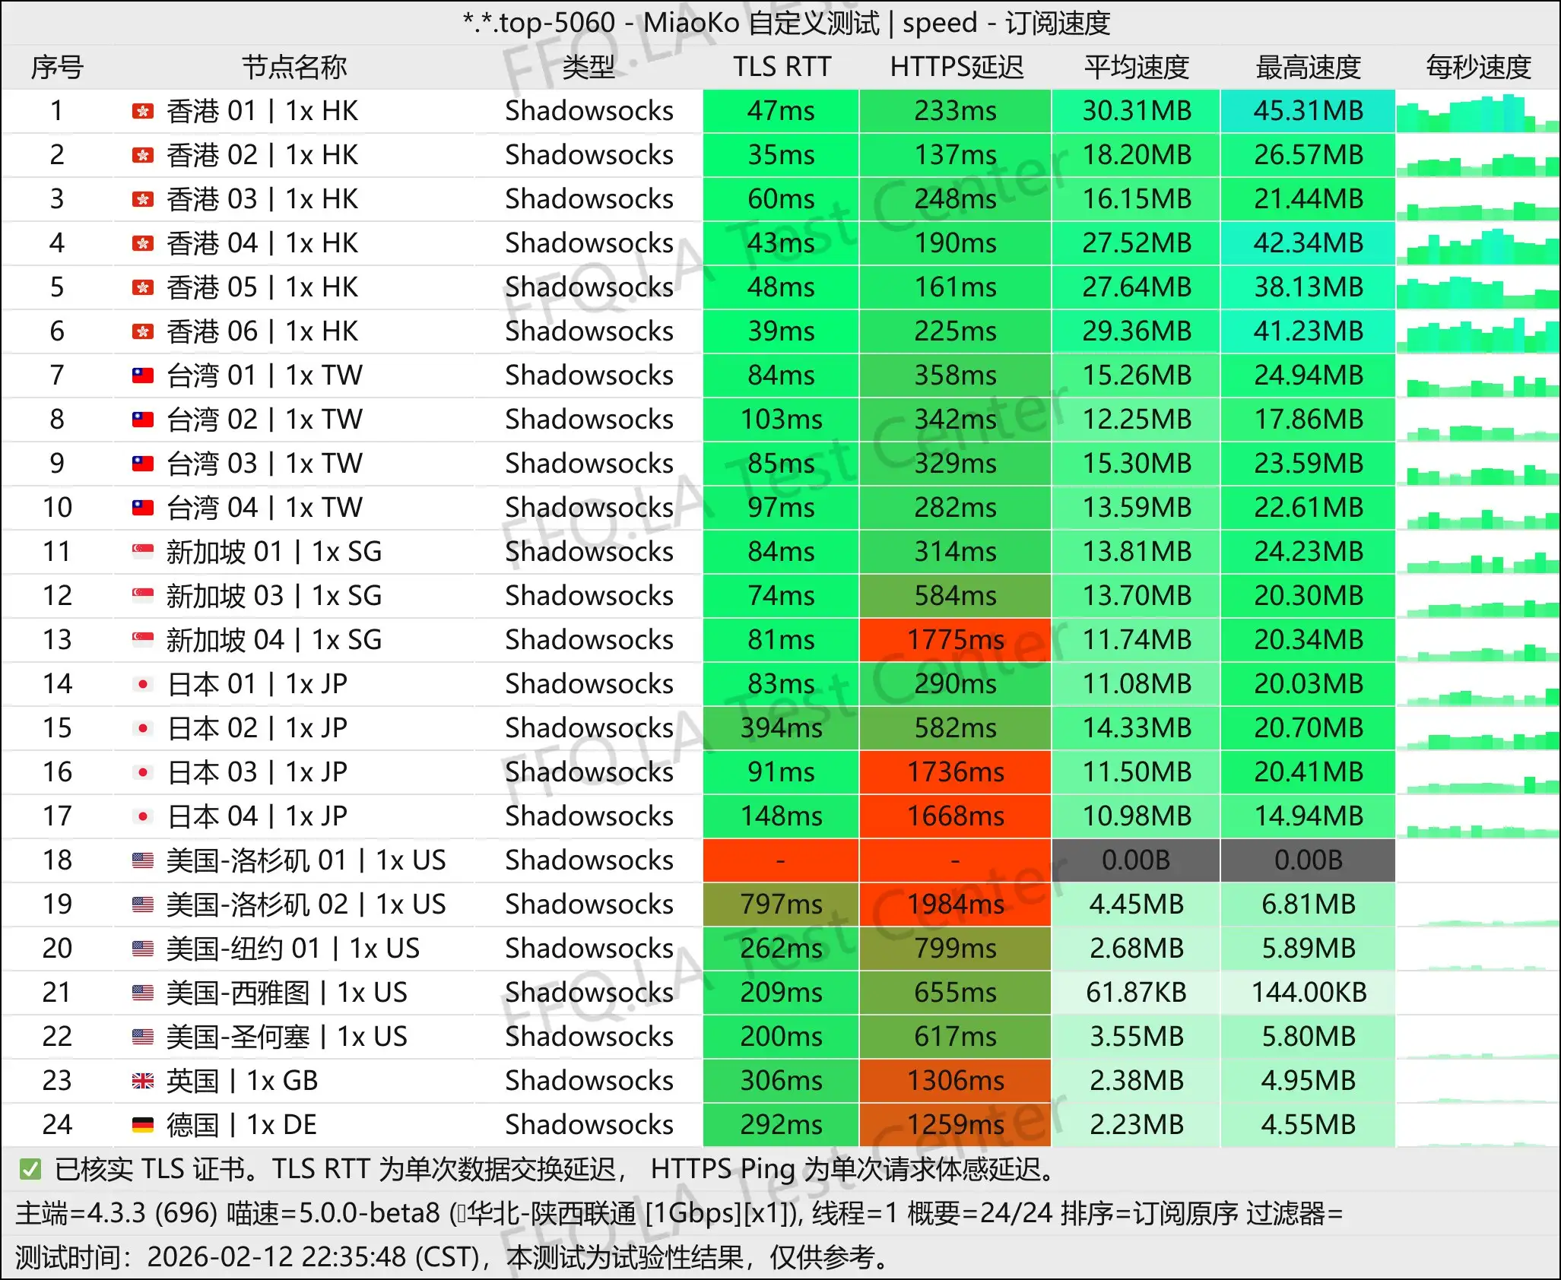The image size is (1561, 1280).
Task: Click the 序号 column header
Action: (x=56, y=68)
